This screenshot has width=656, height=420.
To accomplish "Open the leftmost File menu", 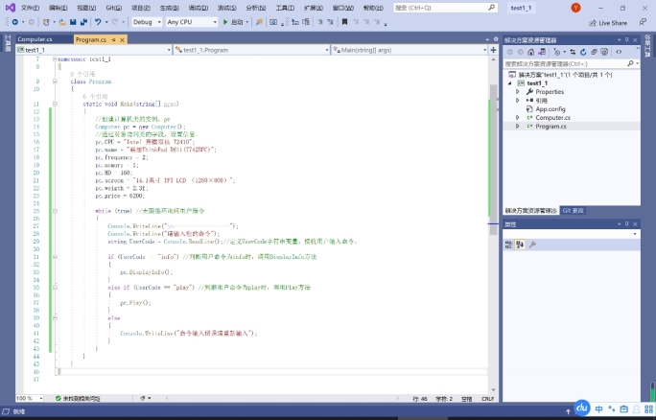I will [x=30, y=8].
